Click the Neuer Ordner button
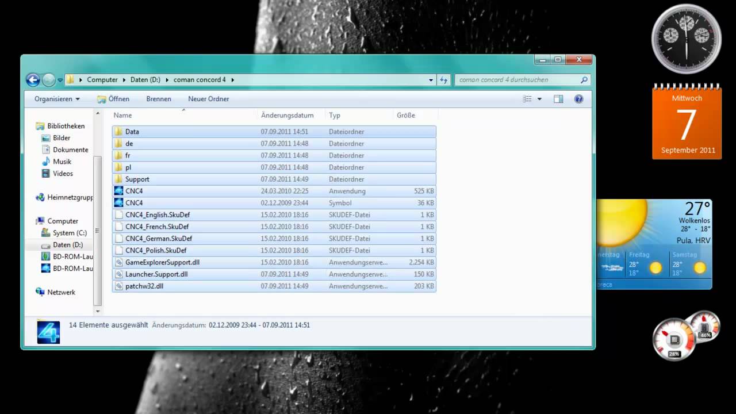The height and width of the screenshot is (414, 736). click(209, 99)
